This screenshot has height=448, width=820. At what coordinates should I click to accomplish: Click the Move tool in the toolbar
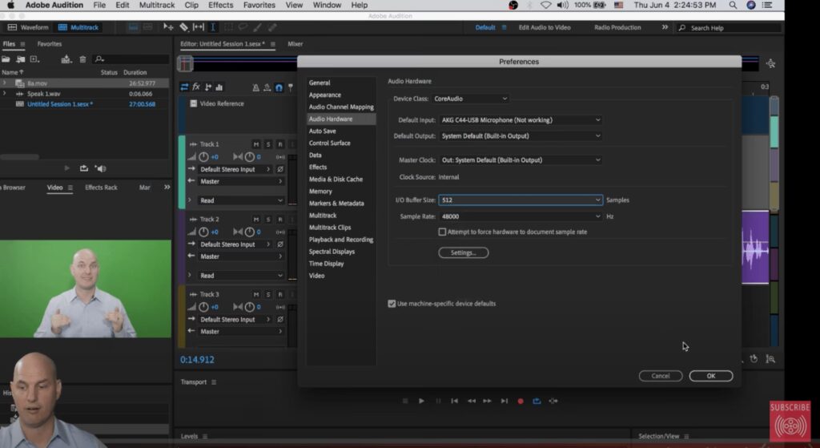(168, 27)
